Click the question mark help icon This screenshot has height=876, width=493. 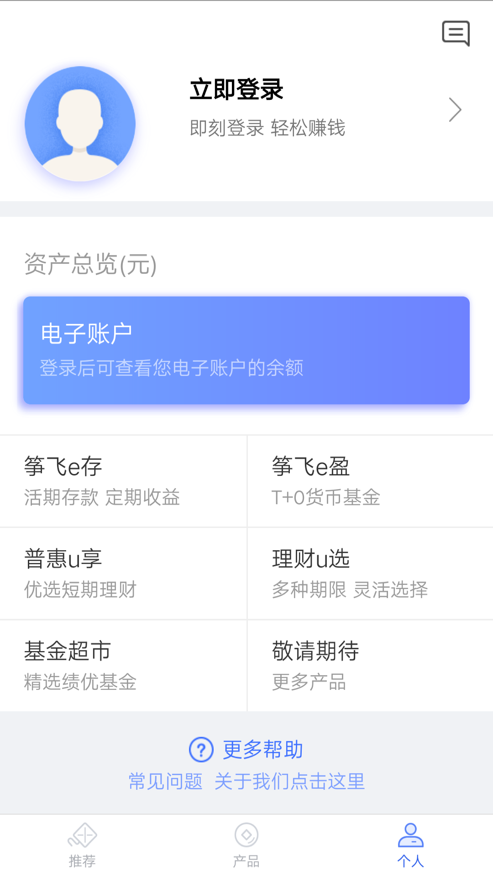pos(201,749)
